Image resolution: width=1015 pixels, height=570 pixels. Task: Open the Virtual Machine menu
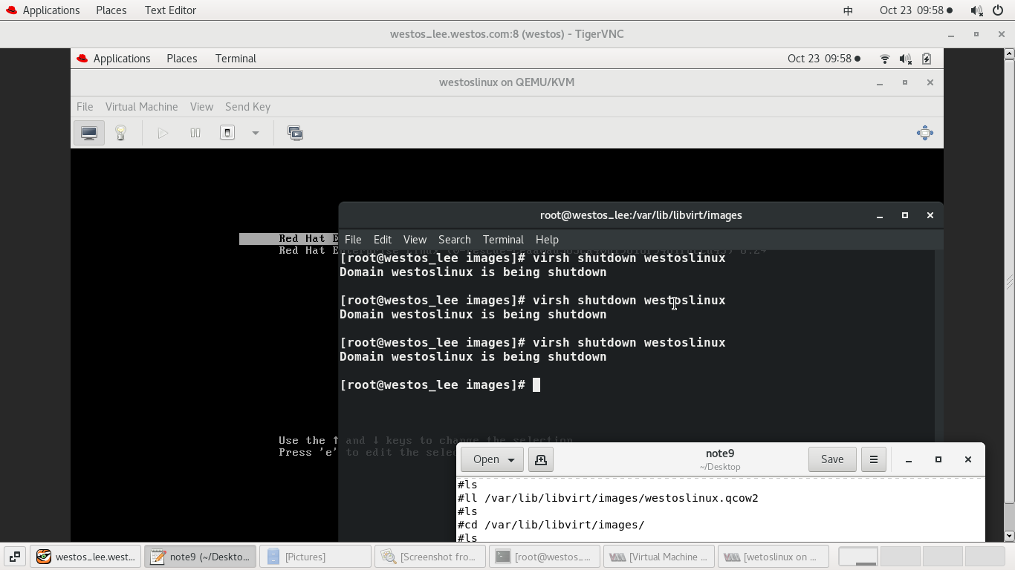pyautogui.click(x=141, y=107)
